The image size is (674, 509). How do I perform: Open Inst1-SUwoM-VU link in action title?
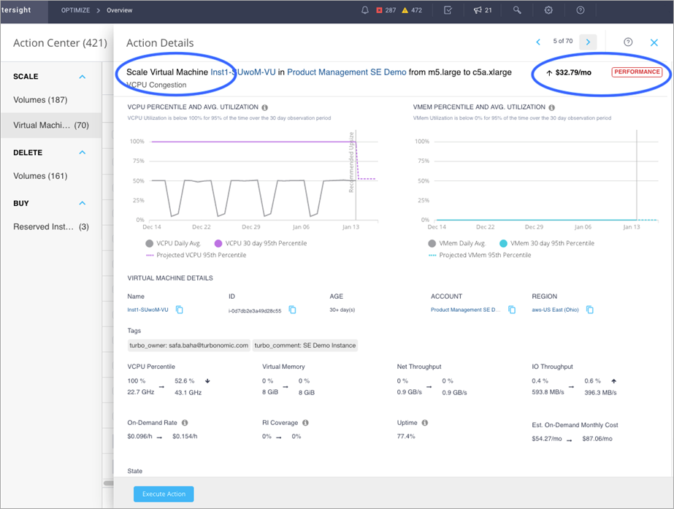click(243, 72)
